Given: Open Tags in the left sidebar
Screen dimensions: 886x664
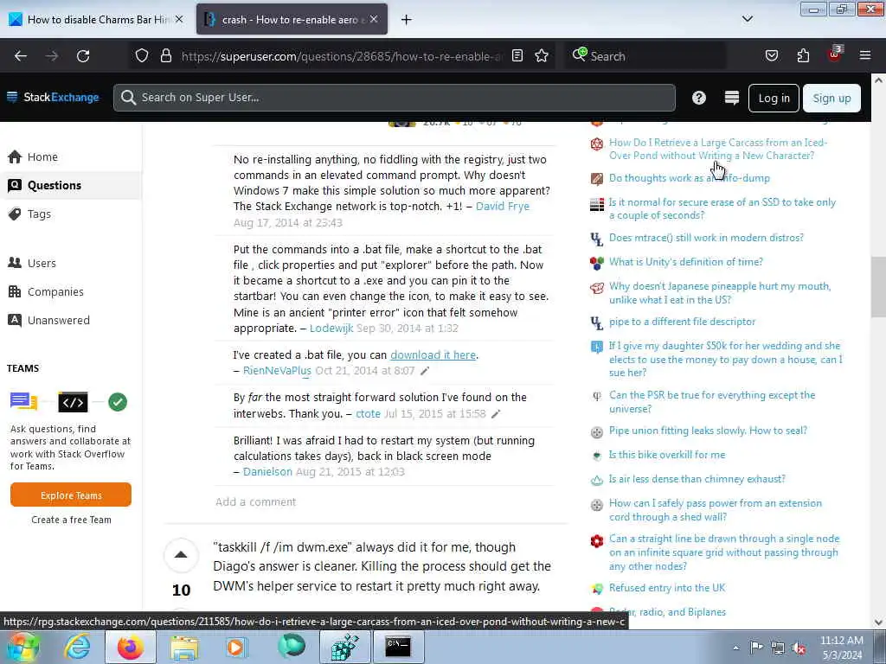Looking at the screenshot, I should 39,214.
